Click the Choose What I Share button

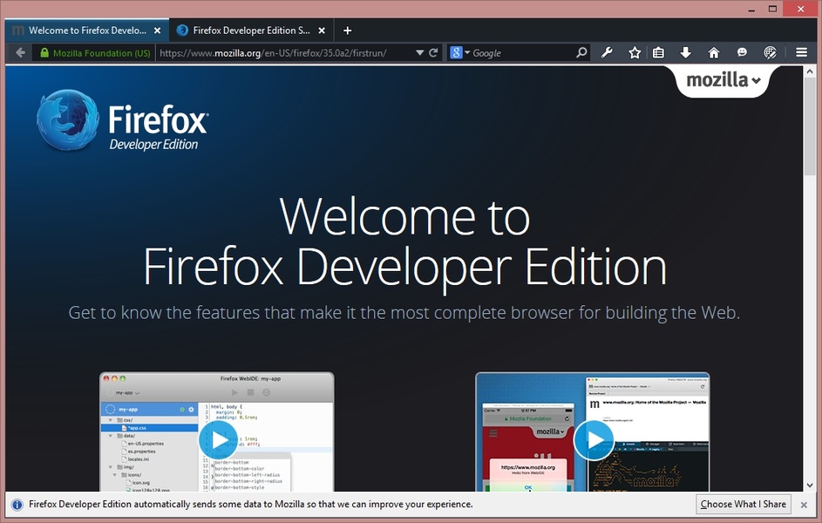tap(743, 504)
